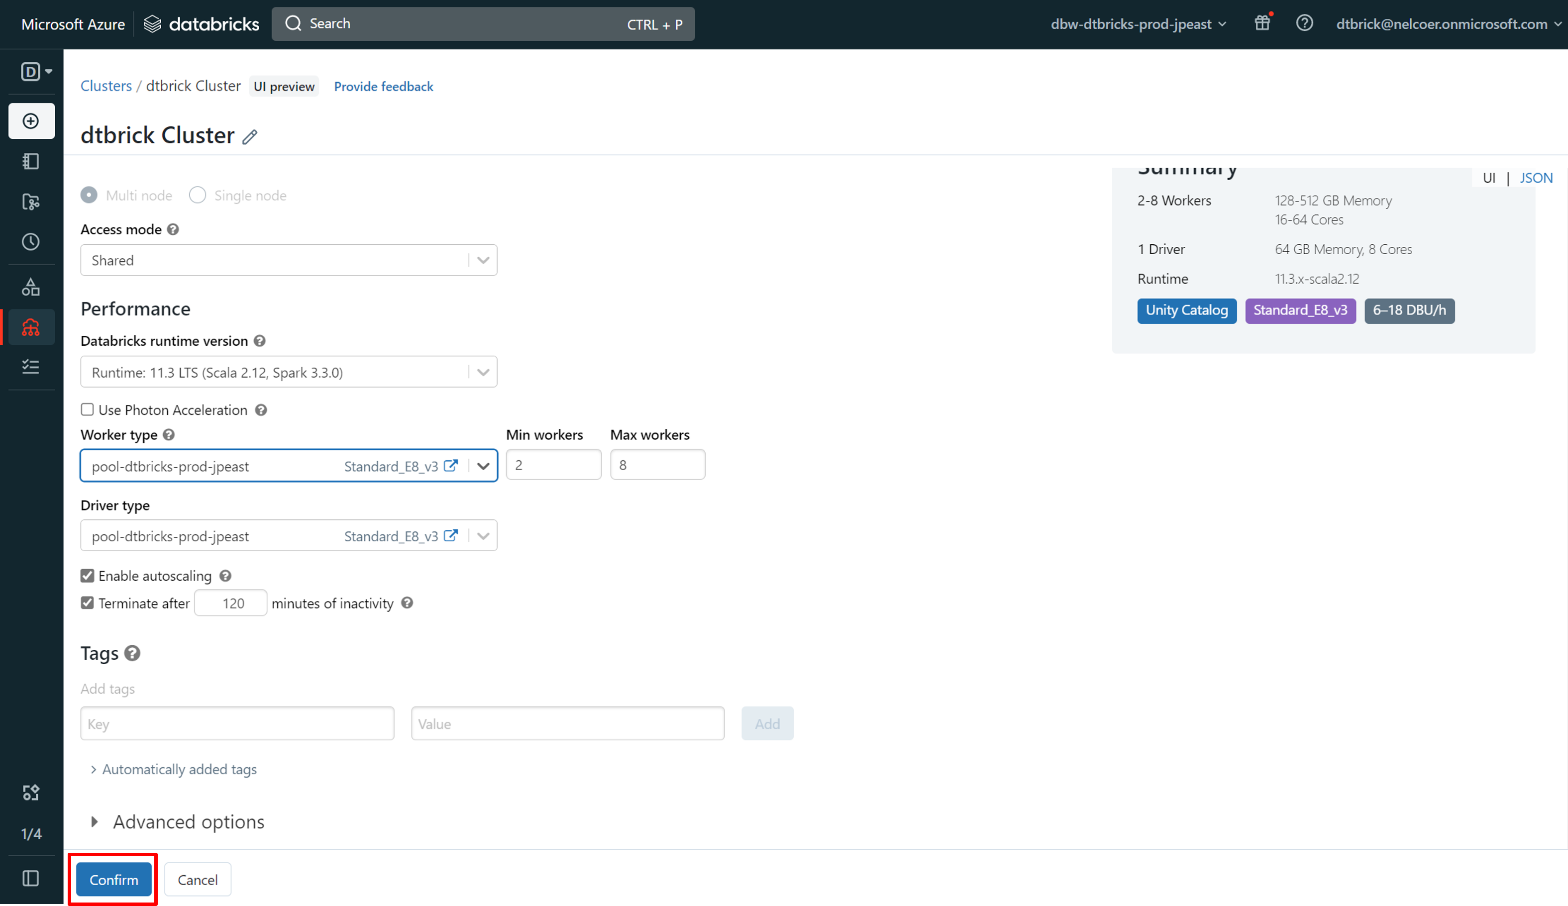
Task: Open the Access mode dropdown
Action: [289, 260]
